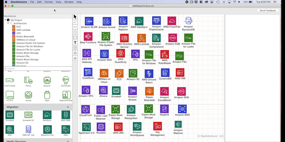Pick the rectangle shape tool
Screen dimensions: 285x142
tap(75, 37)
